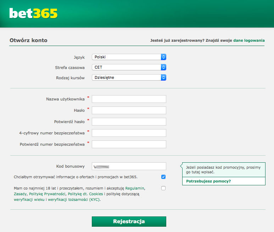274x232 pixels.
Task: Click the Strefa czasowa label
Action: pyautogui.click(x=70, y=68)
